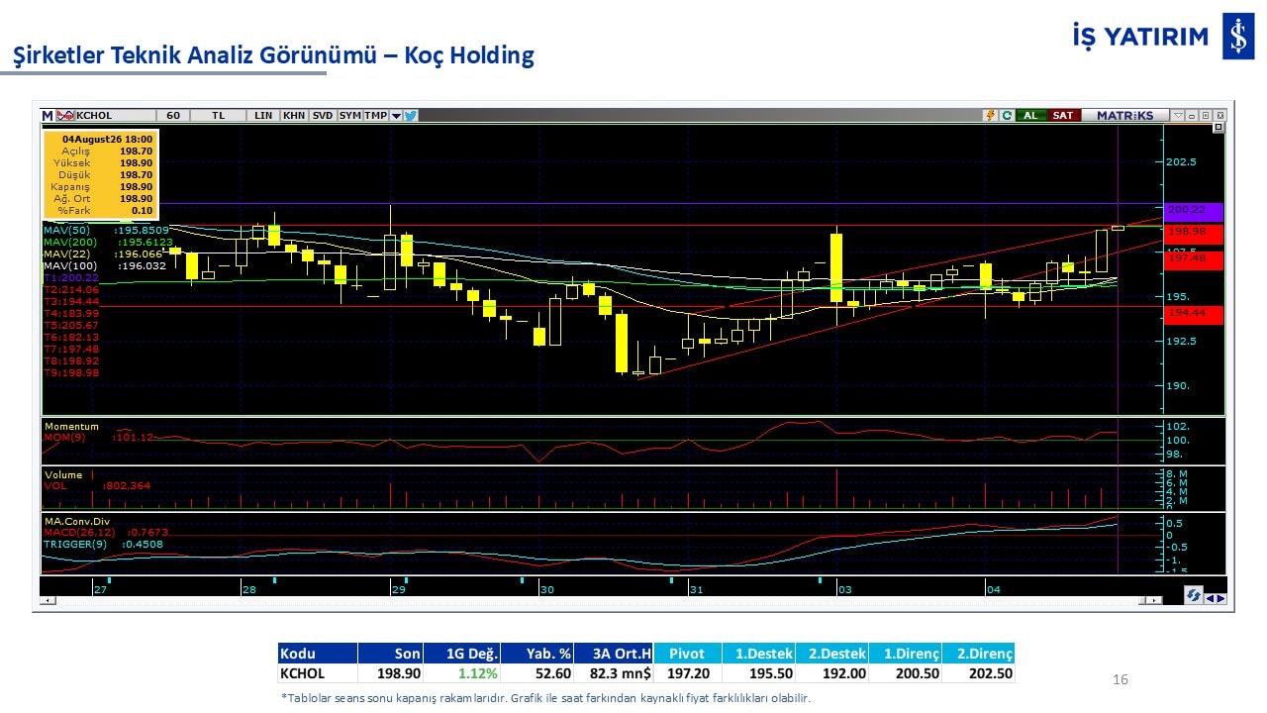Click the 2.Direnç column header
This screenshot has width=1267, height=713.
point(978,654)
